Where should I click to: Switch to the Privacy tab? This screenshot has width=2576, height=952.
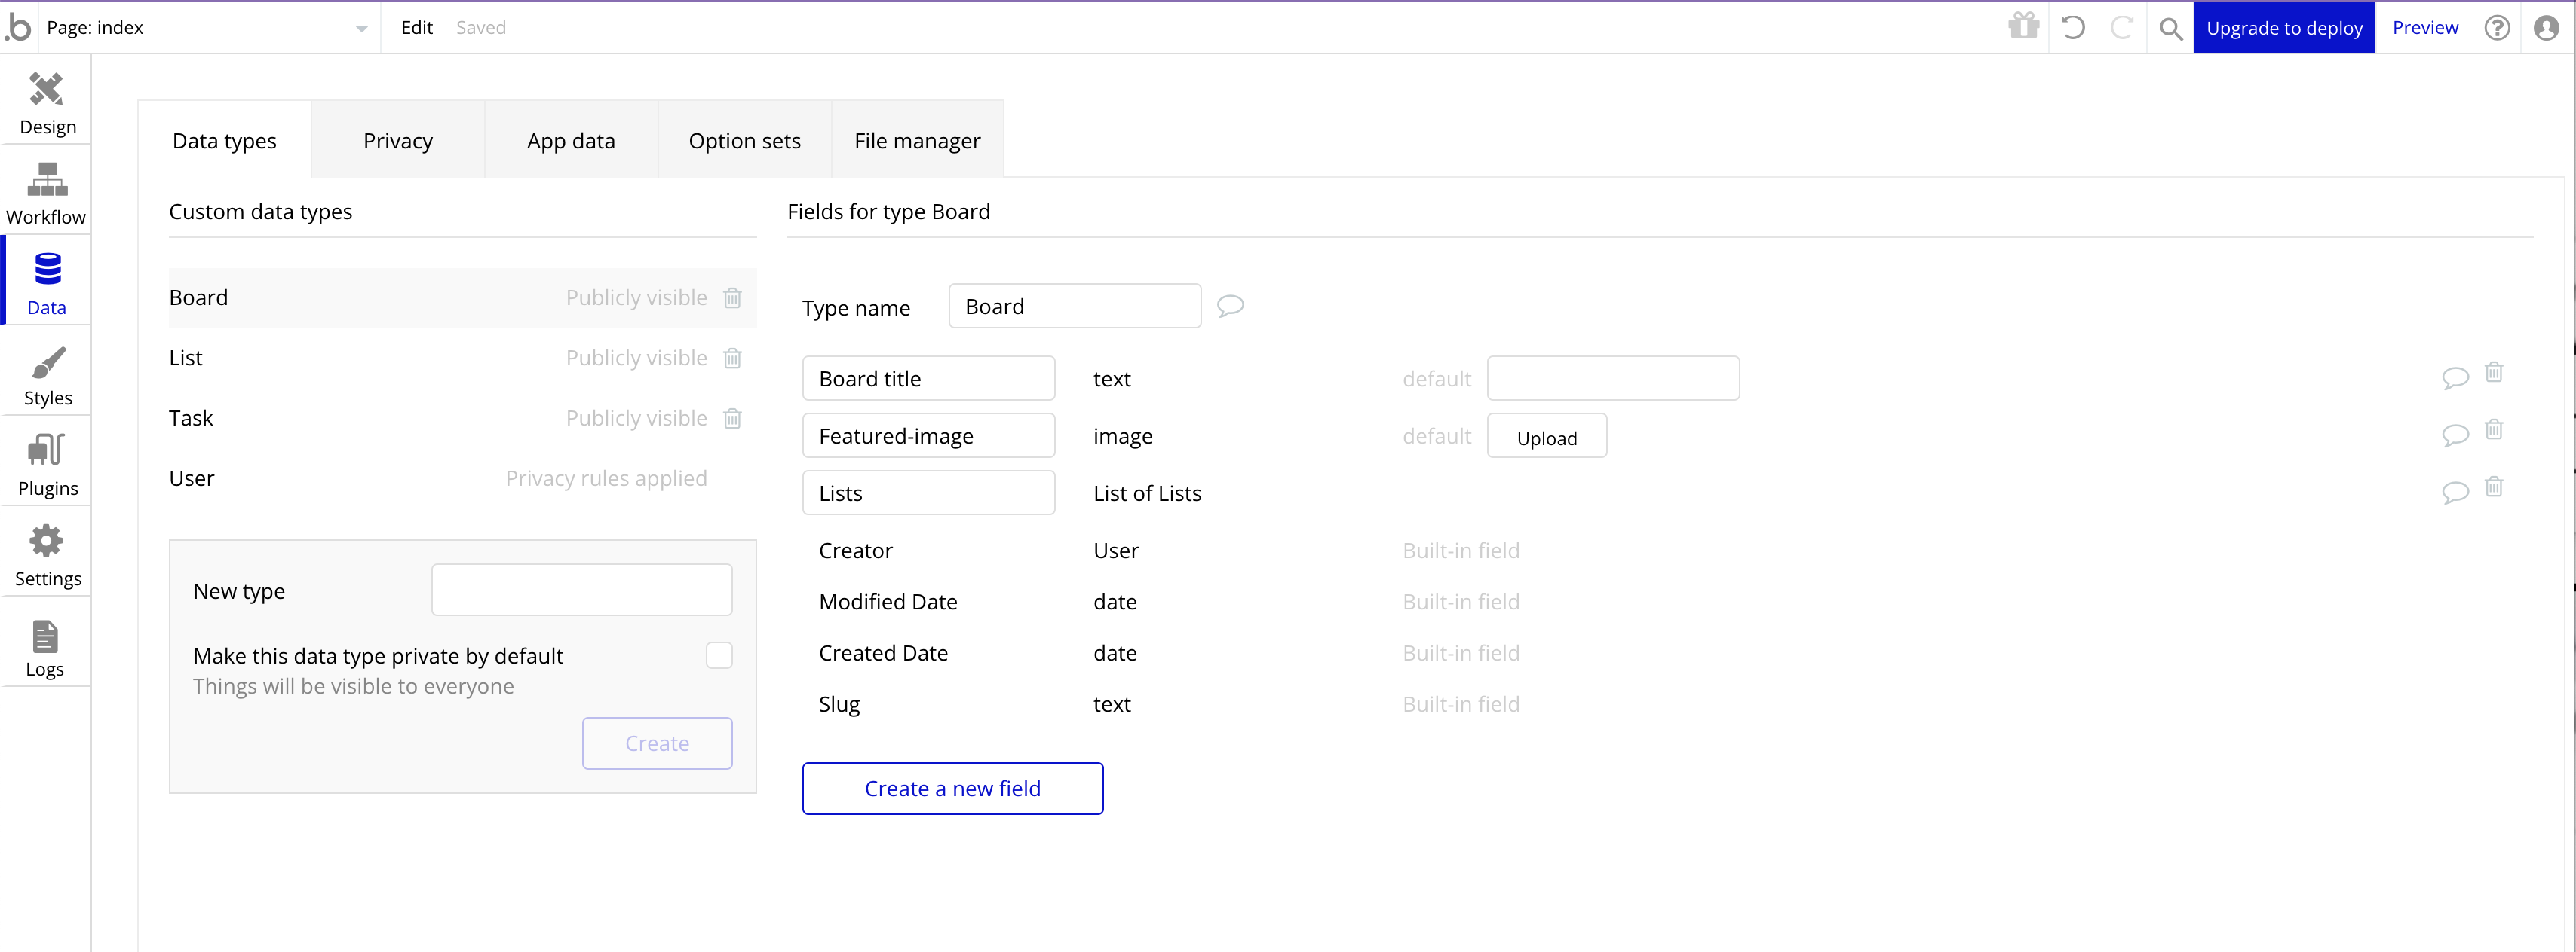coord(397,141)
